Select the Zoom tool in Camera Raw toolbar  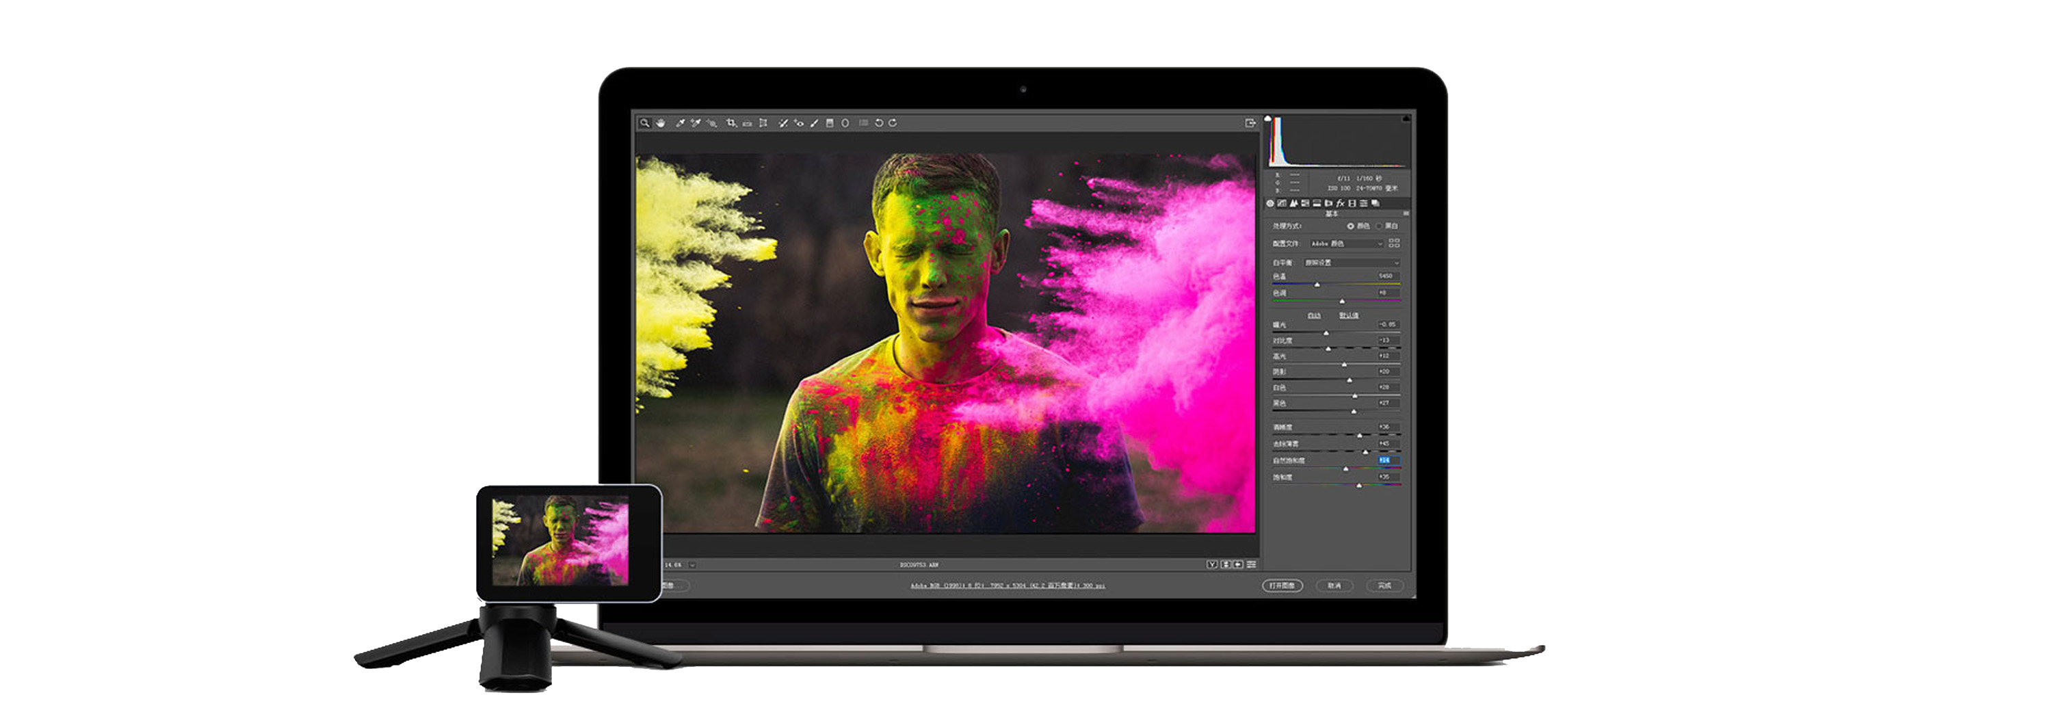pos(645,122)
